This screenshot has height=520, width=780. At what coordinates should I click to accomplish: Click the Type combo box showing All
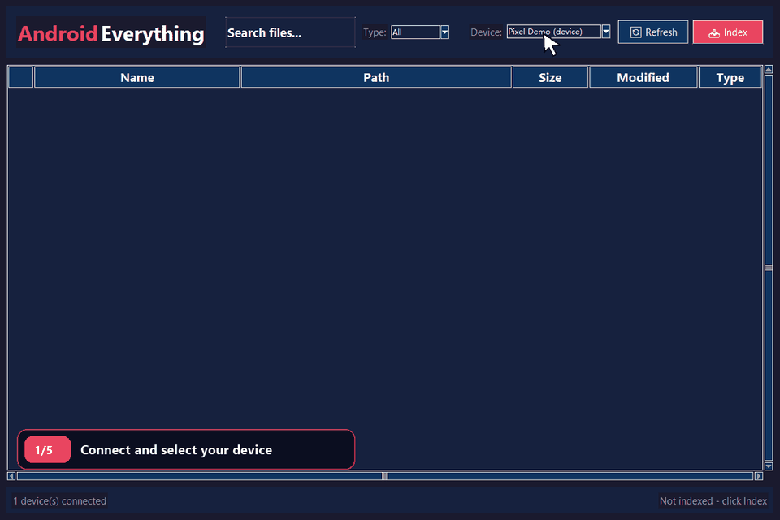coord(415,32)
